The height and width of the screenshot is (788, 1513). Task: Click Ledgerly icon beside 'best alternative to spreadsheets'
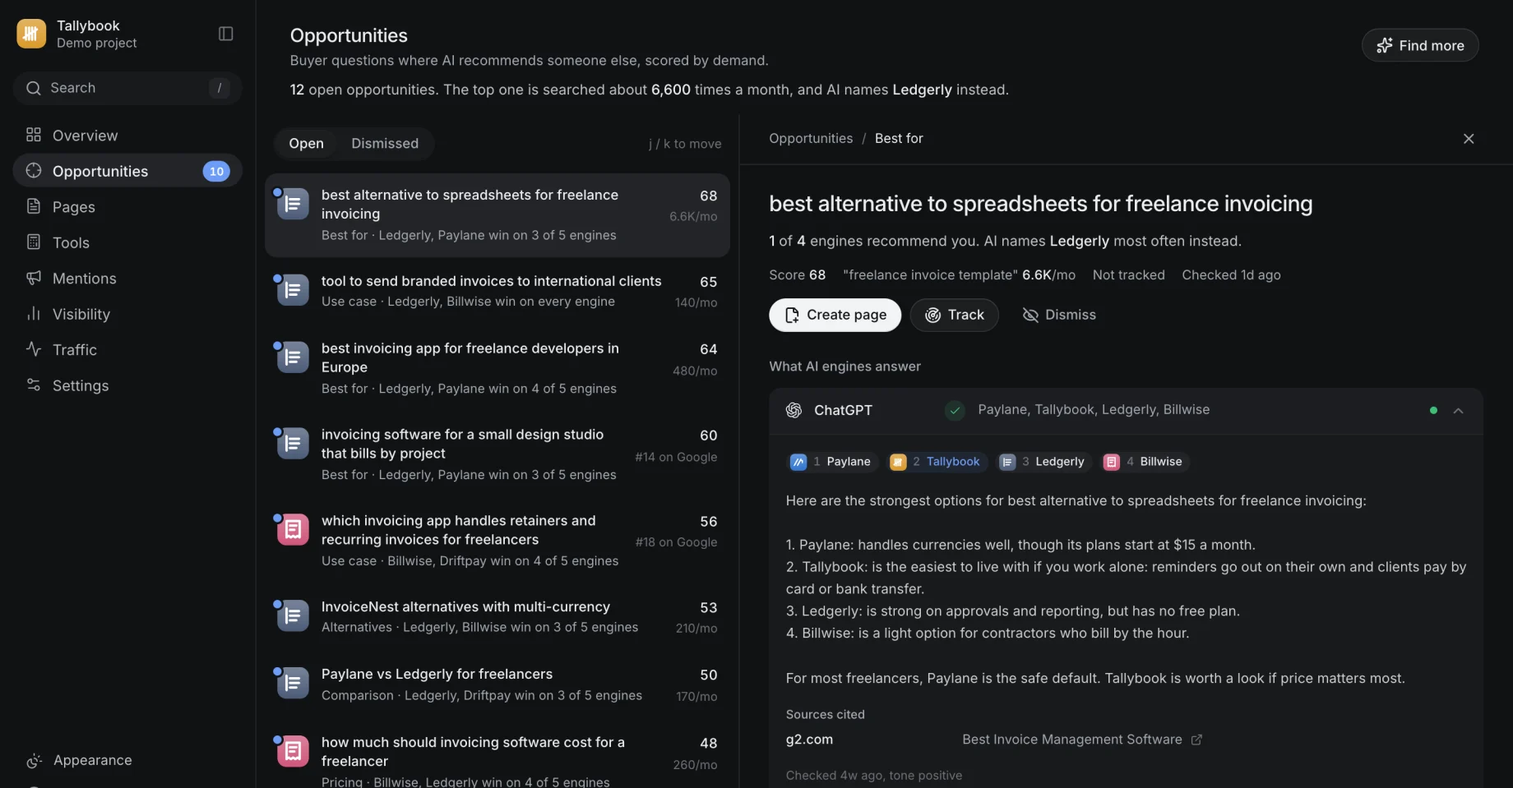coord(293,204)
